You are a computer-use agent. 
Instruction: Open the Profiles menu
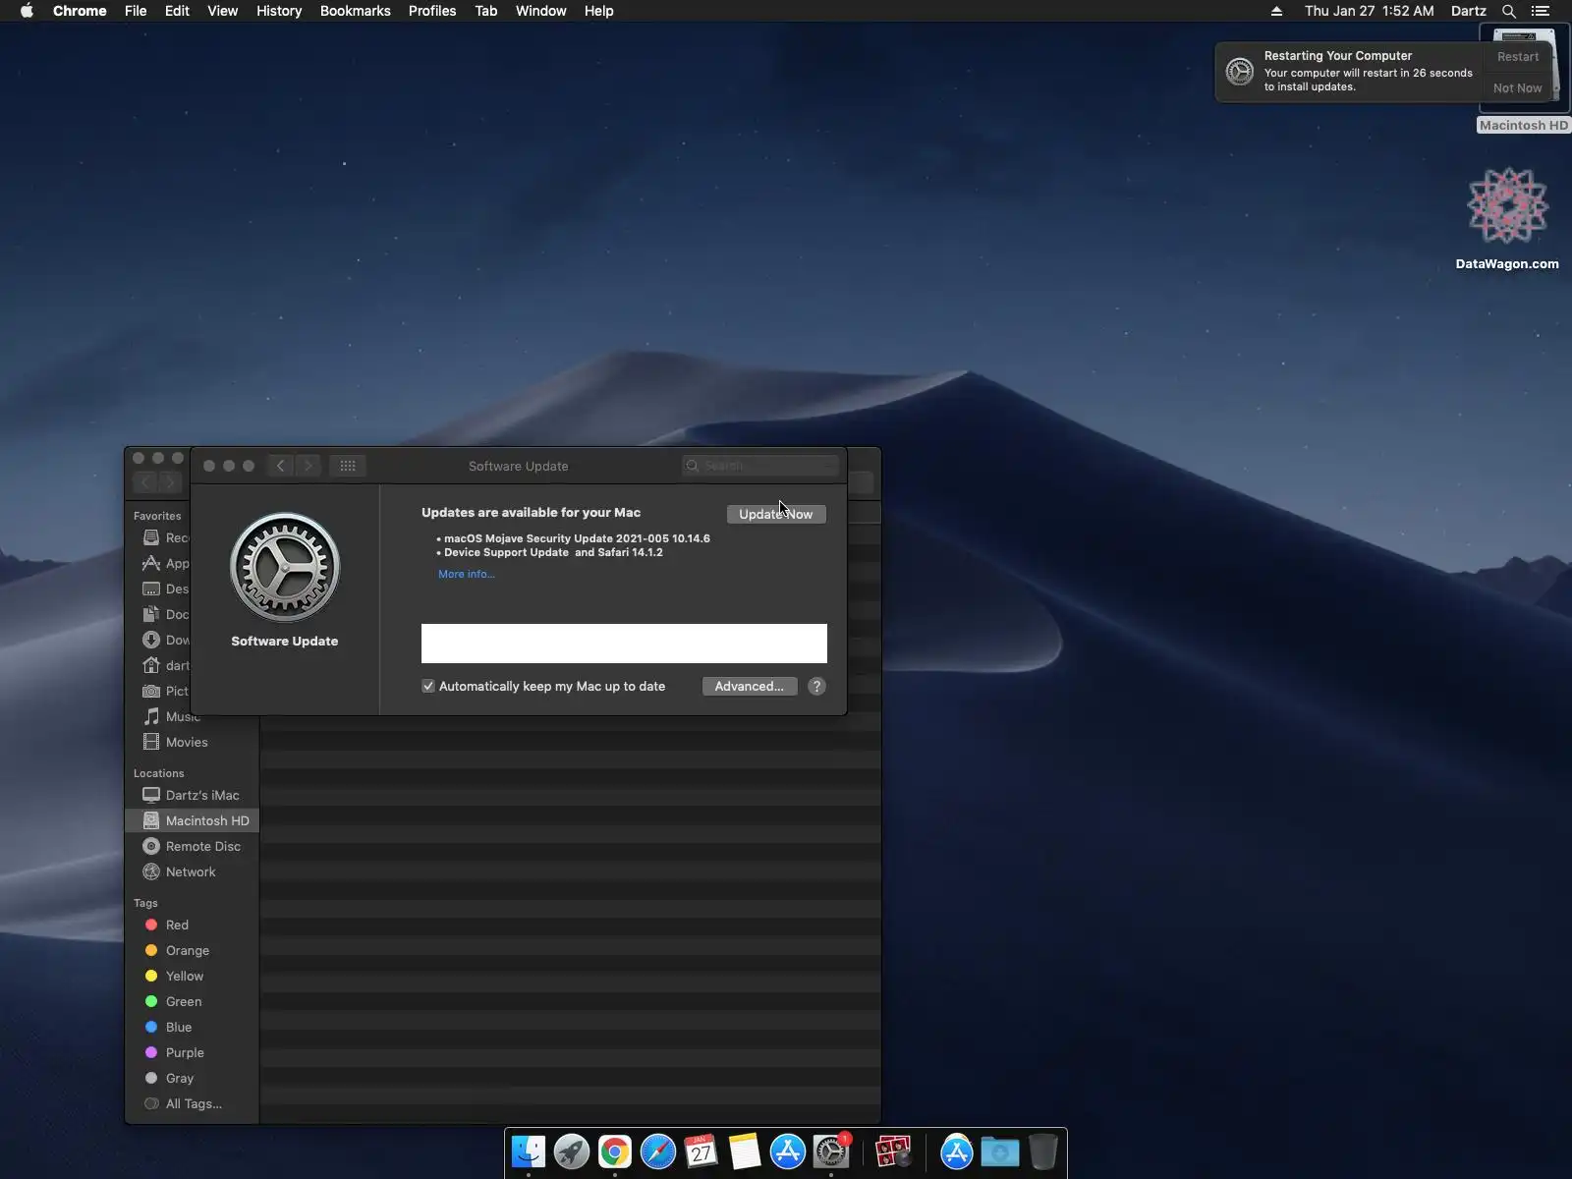(x=432, y=11)
